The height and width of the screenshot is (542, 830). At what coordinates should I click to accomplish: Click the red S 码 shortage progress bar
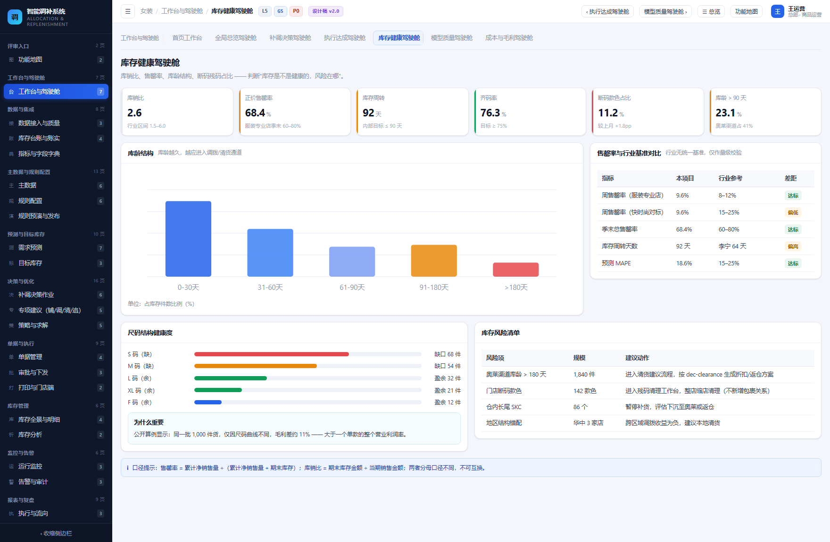click(x=272, y=354)
